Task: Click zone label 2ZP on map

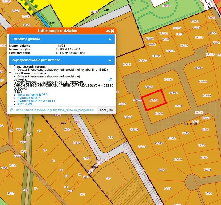Action: point(106,10)
